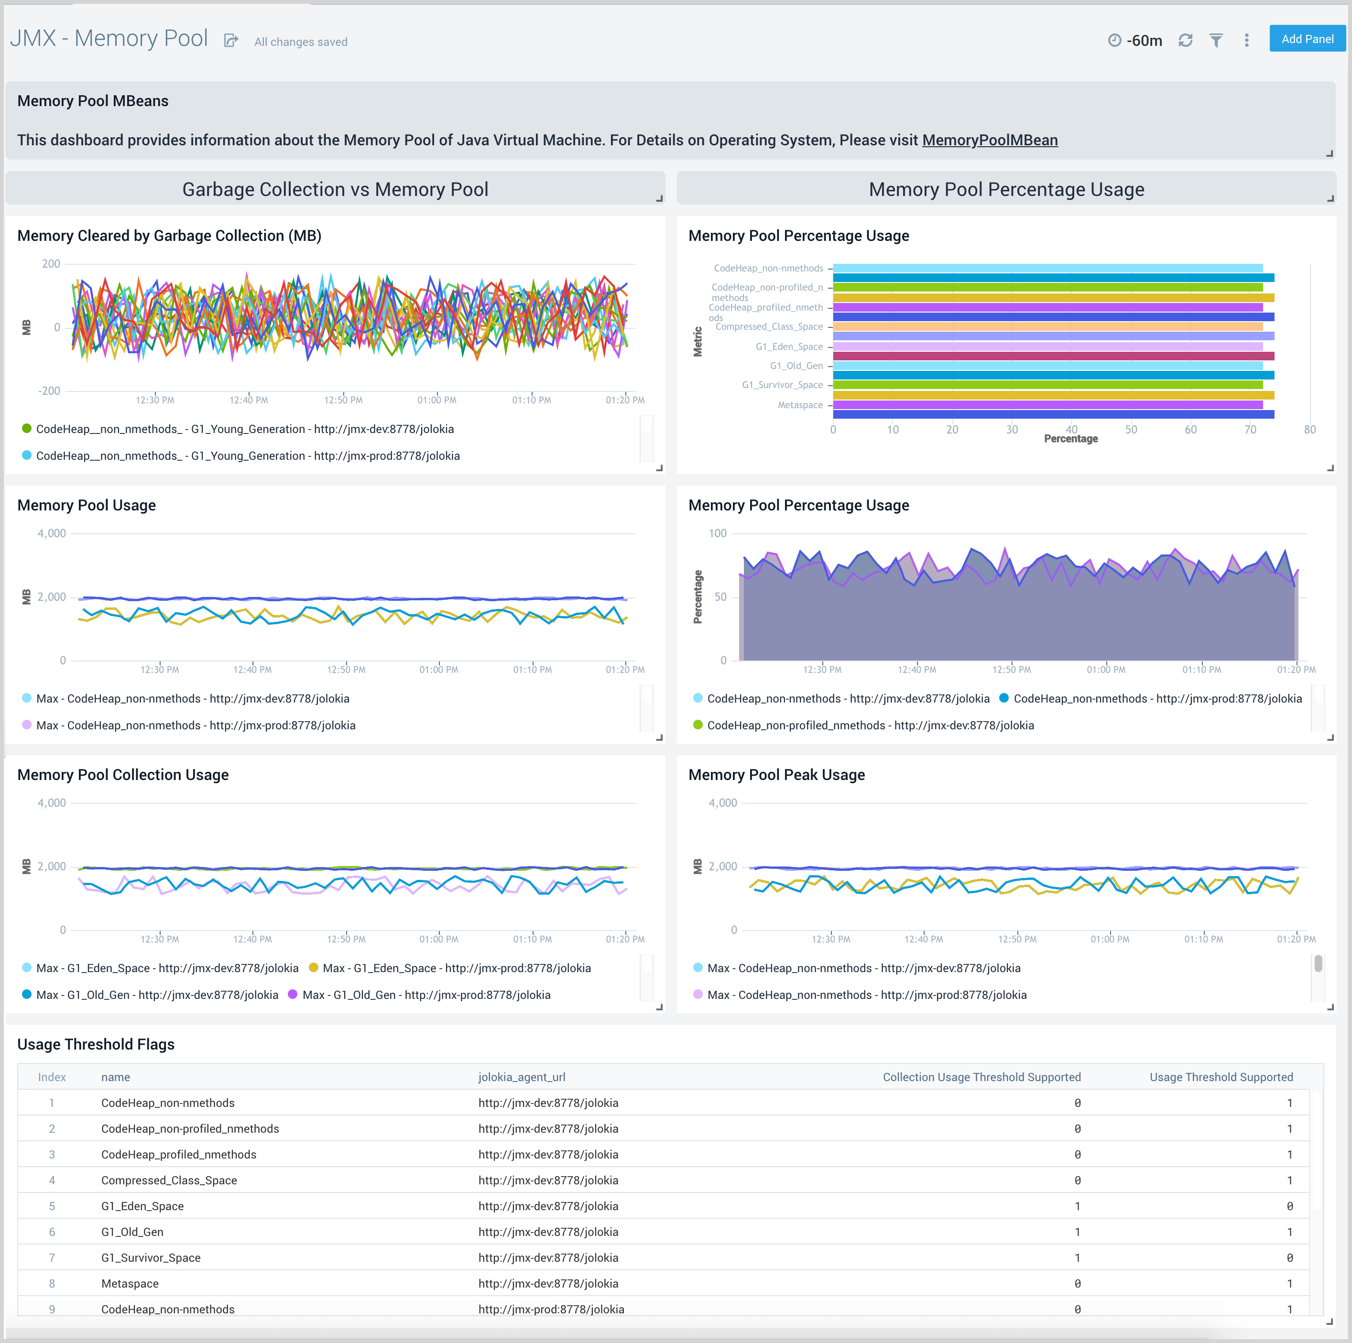Open the -60m time range selector

1145,40
